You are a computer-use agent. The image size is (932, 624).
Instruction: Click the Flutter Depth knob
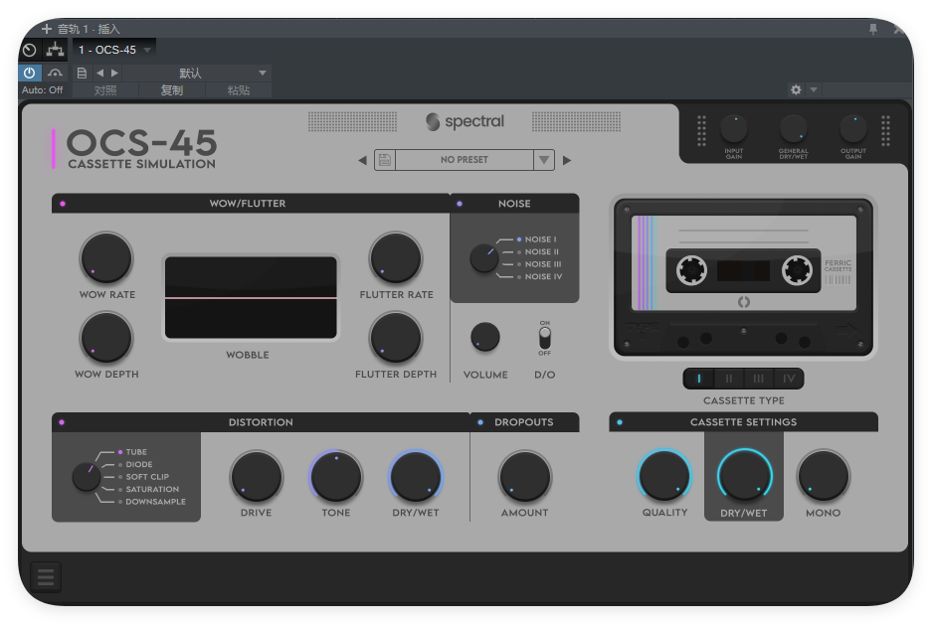point(396,338)
